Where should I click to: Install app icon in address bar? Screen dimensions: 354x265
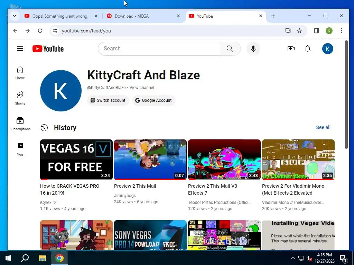pyautogui.click(x=288, y=31)
